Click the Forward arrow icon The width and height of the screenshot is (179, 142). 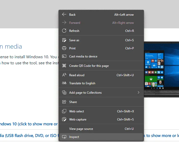[x=64, y=23]
